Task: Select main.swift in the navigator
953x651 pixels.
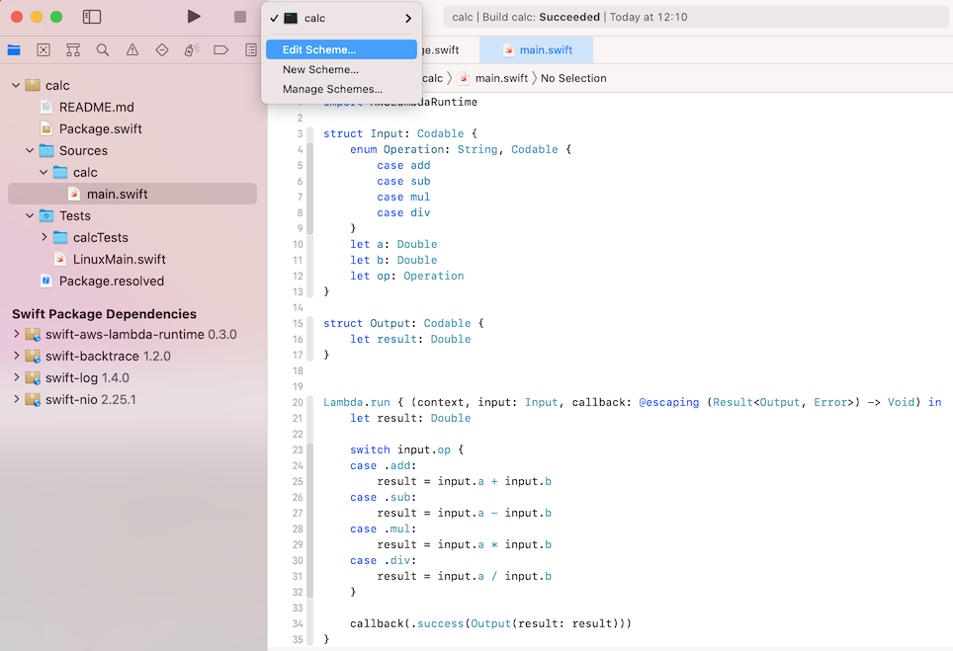Action: [x=132, y=194]
